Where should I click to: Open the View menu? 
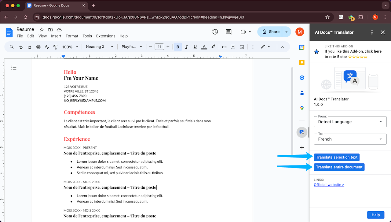pyautogui.click(x=42, y=36)
